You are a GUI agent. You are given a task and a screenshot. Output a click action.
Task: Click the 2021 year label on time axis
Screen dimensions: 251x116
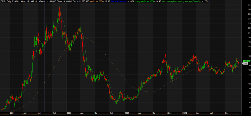tap(12, 113)
